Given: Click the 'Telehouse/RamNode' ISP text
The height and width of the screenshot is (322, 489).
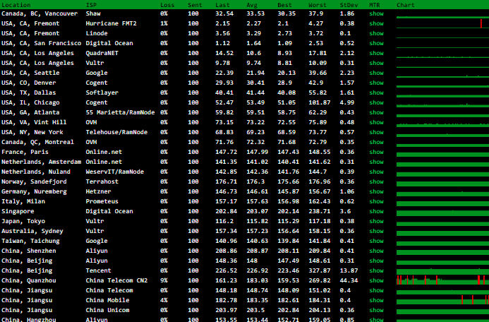Looking at the screenshot, I should tap(116, 132).
